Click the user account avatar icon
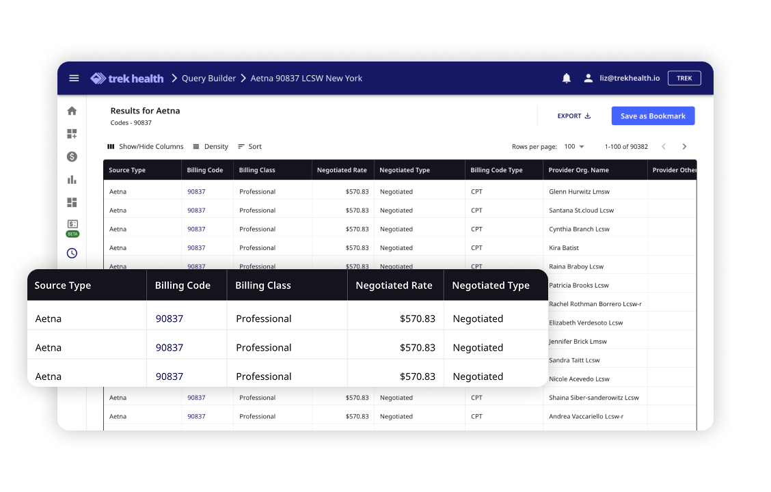 coord(588,78)
